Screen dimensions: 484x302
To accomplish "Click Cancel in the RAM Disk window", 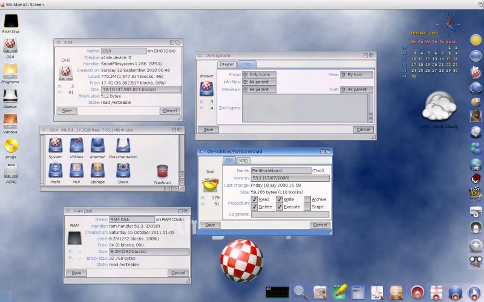I will coord(178,273).
